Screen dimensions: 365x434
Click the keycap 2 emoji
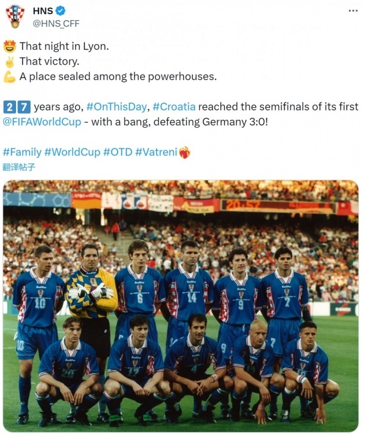pyautogui.click(x=9, y=107)
